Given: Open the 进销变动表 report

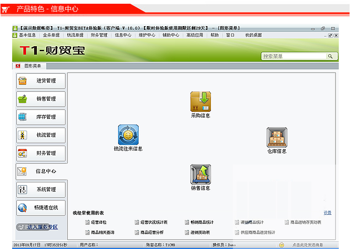Looking at the screenshot, I should (x=200, y=232).
